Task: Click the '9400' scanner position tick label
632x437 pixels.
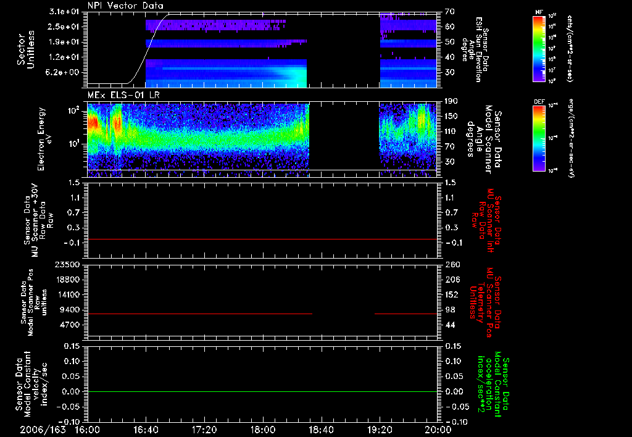Action: 69,310
